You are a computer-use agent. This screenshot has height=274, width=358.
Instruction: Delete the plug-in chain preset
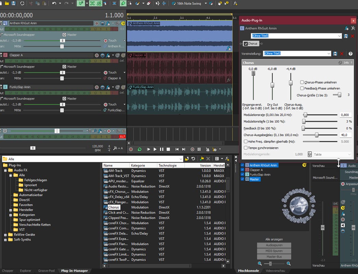point(353,36)
